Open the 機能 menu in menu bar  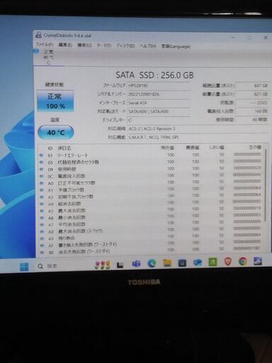tap(84, 45)
